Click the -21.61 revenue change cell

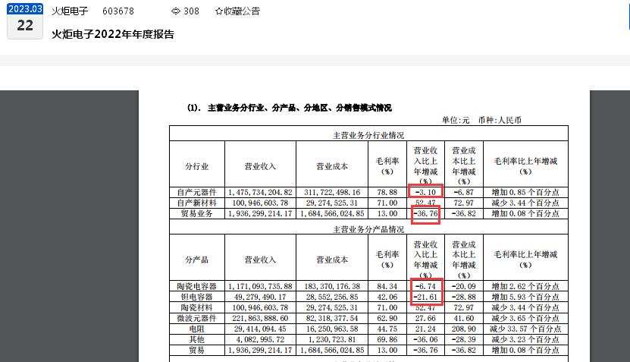click(425, 297)
